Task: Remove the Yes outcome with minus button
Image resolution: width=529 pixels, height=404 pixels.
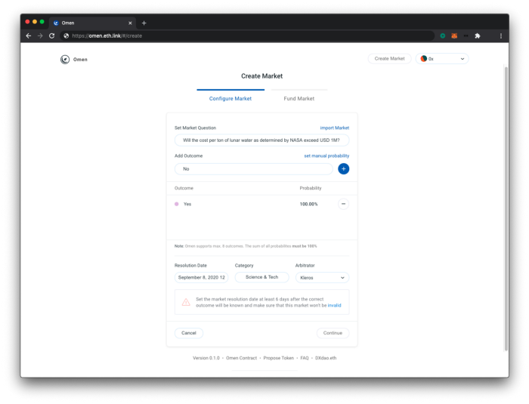Action: pyautogui.click(x=343, y=204)
